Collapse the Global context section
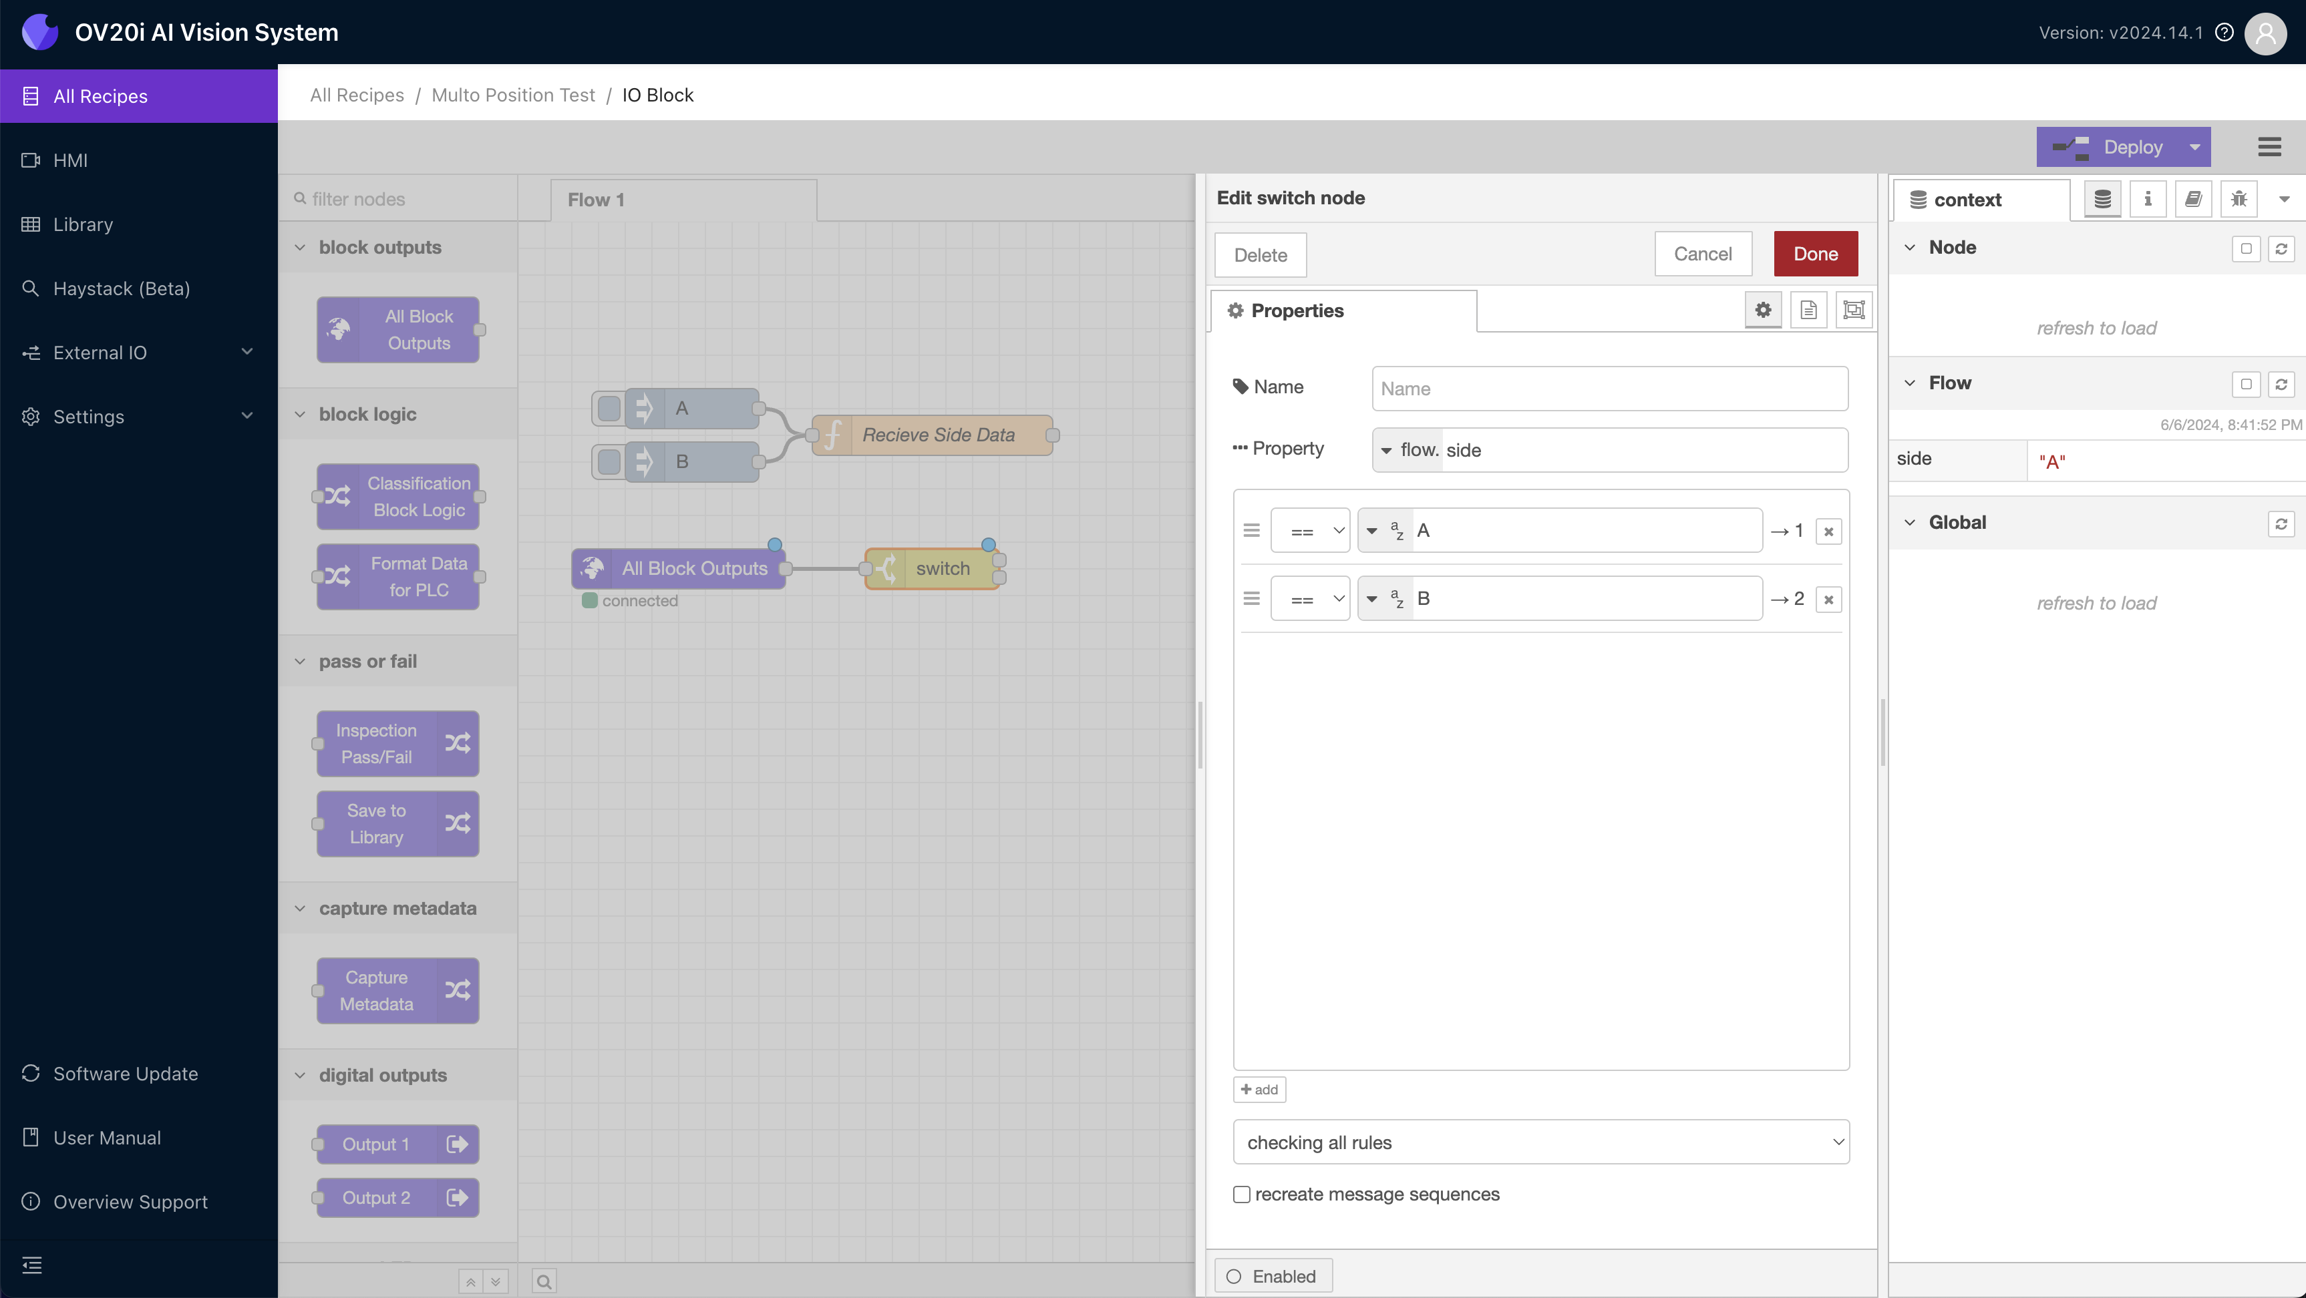This screenshot has width=2306, height=1298. point(1911,521)
